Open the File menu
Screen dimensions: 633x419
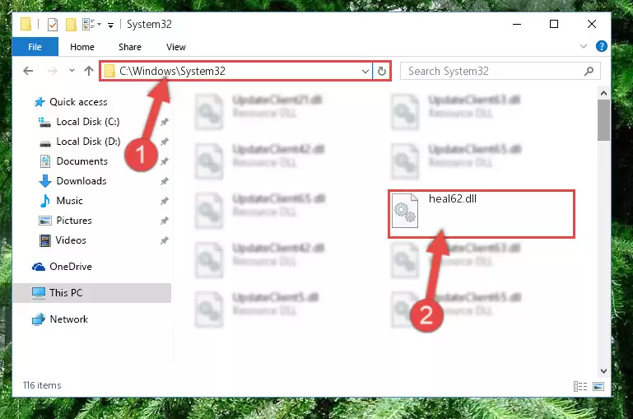pos(35,47)
